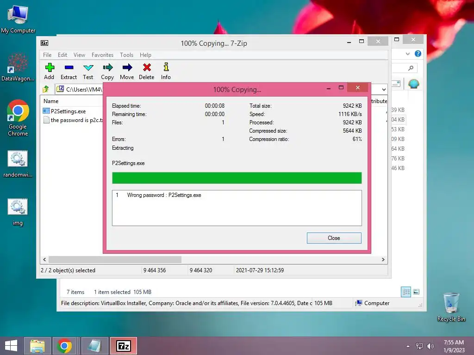The image size is (474, 355).
Task: Open the Help menu
Action: [x=145, y=55]
